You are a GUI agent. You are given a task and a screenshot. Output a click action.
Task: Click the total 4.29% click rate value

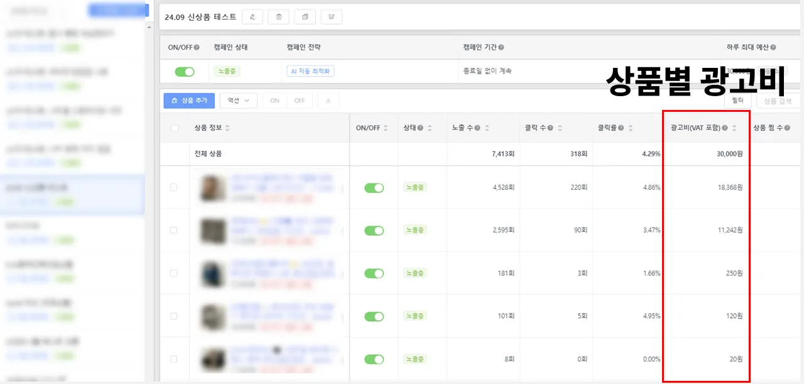[x=650, y=154]
